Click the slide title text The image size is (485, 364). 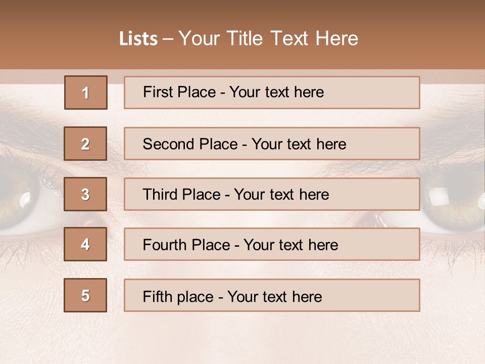point(238,38)
